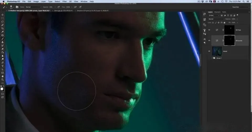Select the Type tool
This screenshot has width=252, height=132.
point(3,66)
